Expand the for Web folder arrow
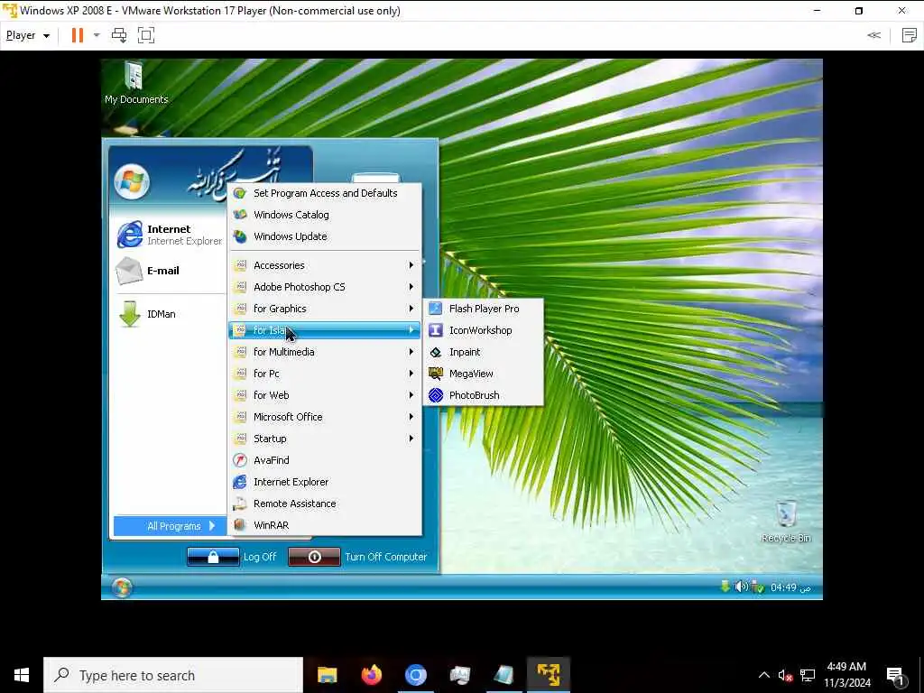Screen dimensions: 924x693 pyautogui.click(x=411, y=395)
